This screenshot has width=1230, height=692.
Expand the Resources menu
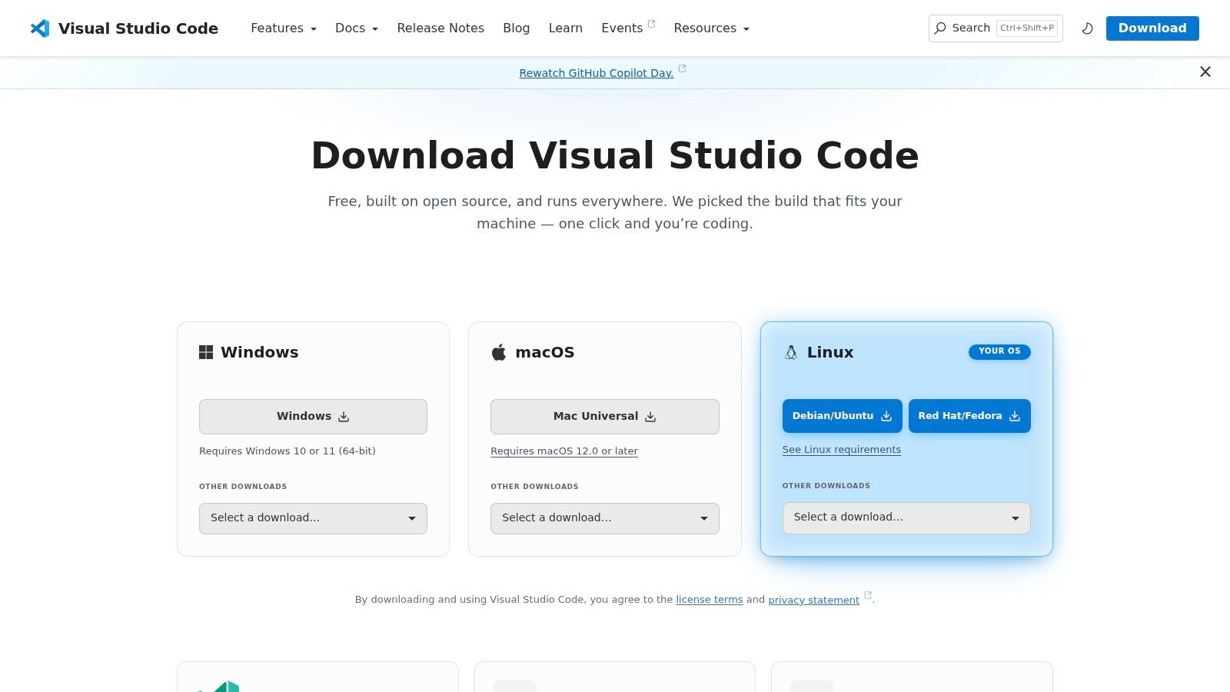712,28
